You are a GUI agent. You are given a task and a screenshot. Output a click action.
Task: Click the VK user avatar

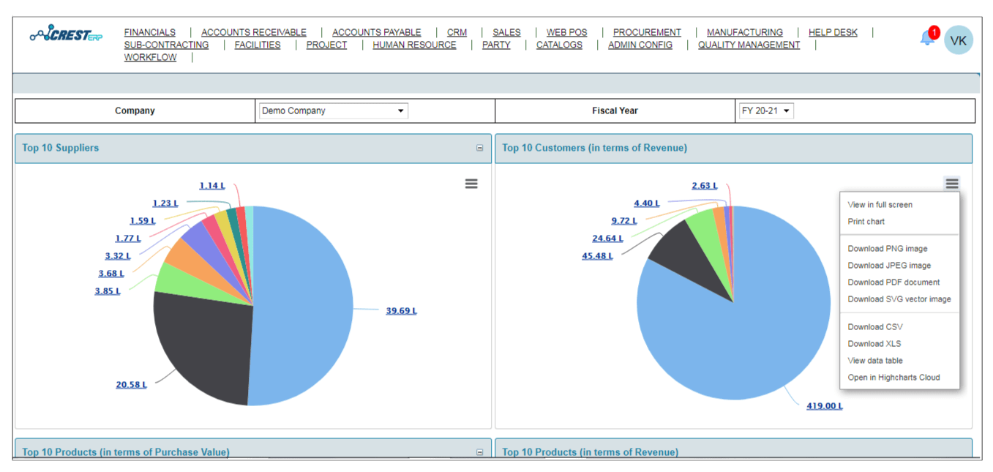coord(959,40)
